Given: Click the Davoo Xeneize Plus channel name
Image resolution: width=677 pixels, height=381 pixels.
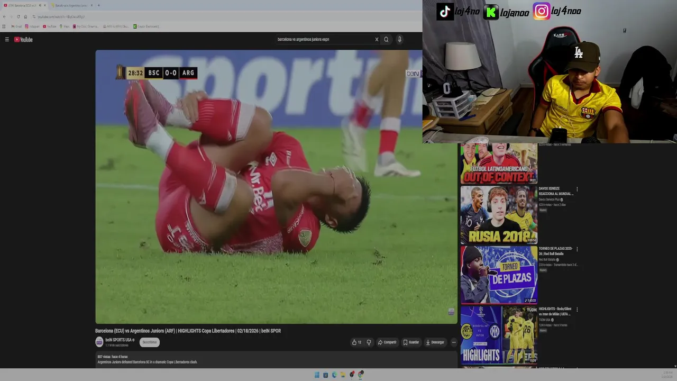Looking at the screenshot, I should pos(550,199).
